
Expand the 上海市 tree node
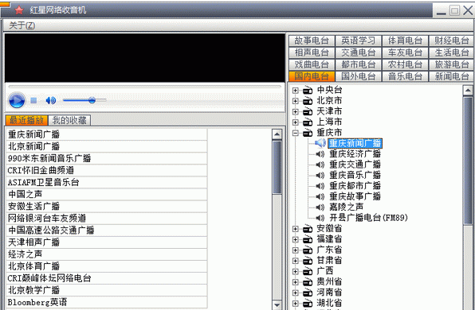tap(296, 122)
